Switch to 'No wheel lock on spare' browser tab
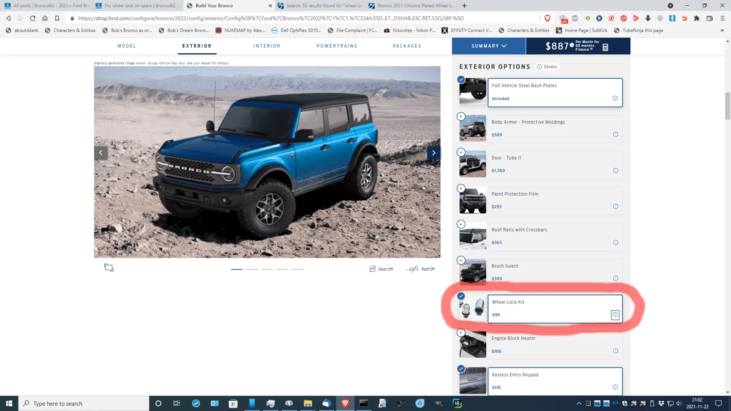 [138, 6]
